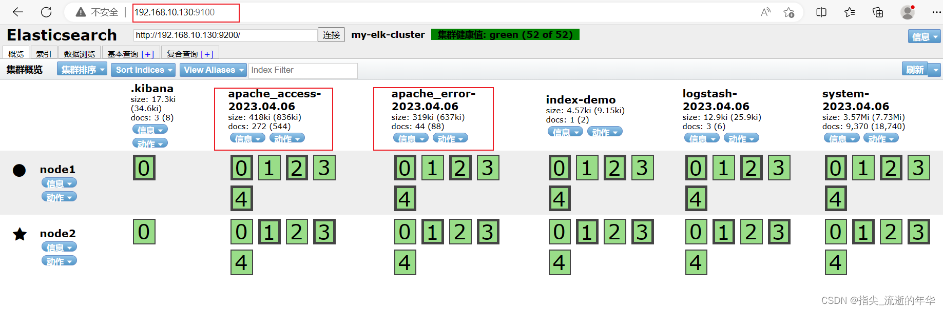943x310 pixels.
Task: Add a new 复合查询 tab with [+]
Action: [x=207, y=54]
